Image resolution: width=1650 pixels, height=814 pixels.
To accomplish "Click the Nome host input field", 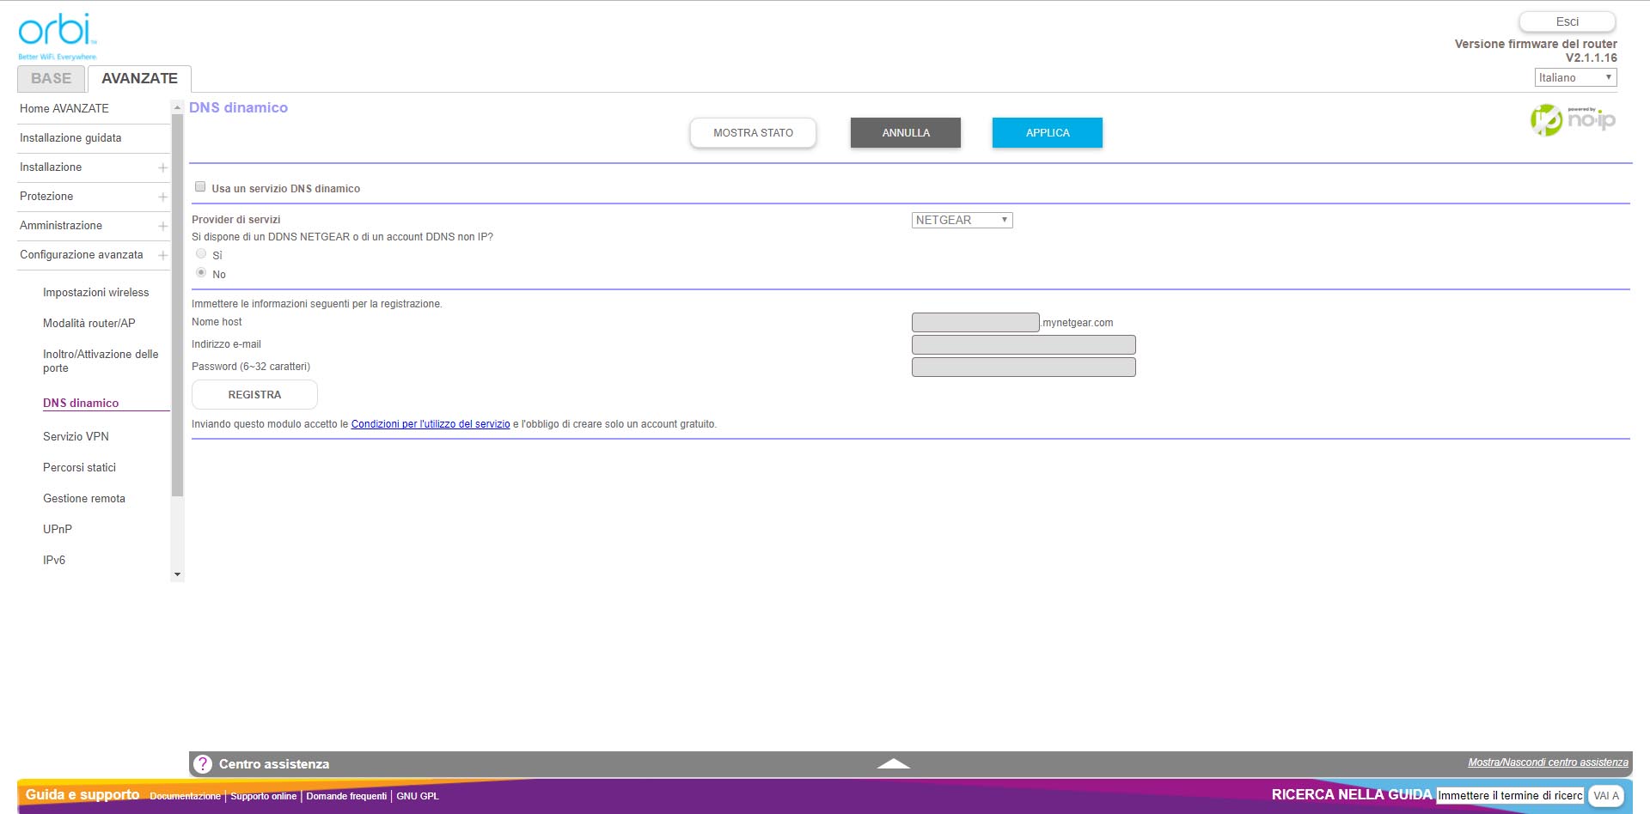I will tap(975, 323).
